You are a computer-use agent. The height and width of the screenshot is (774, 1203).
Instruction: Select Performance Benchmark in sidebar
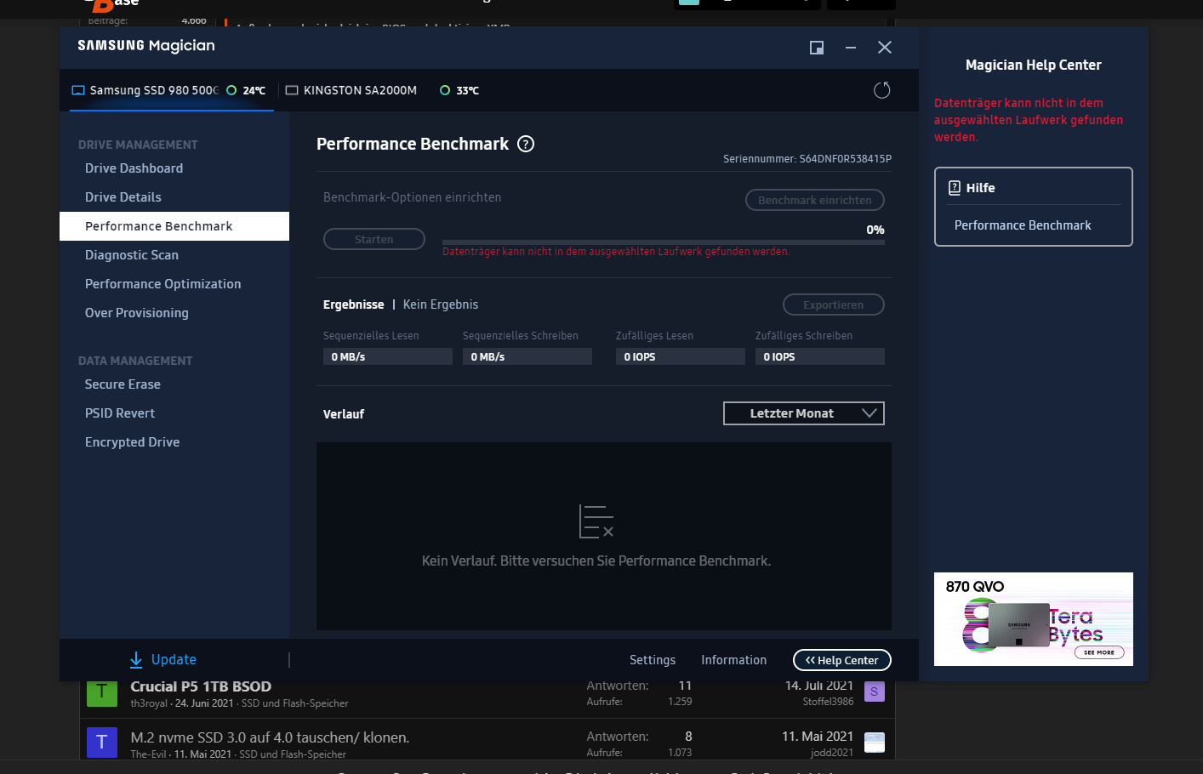[174, 226]
